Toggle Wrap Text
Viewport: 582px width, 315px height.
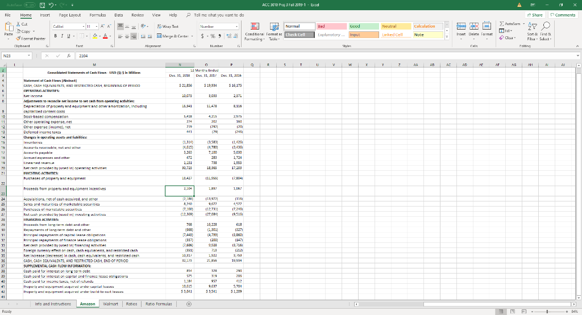pyautogui.click(x=168, y=26)
